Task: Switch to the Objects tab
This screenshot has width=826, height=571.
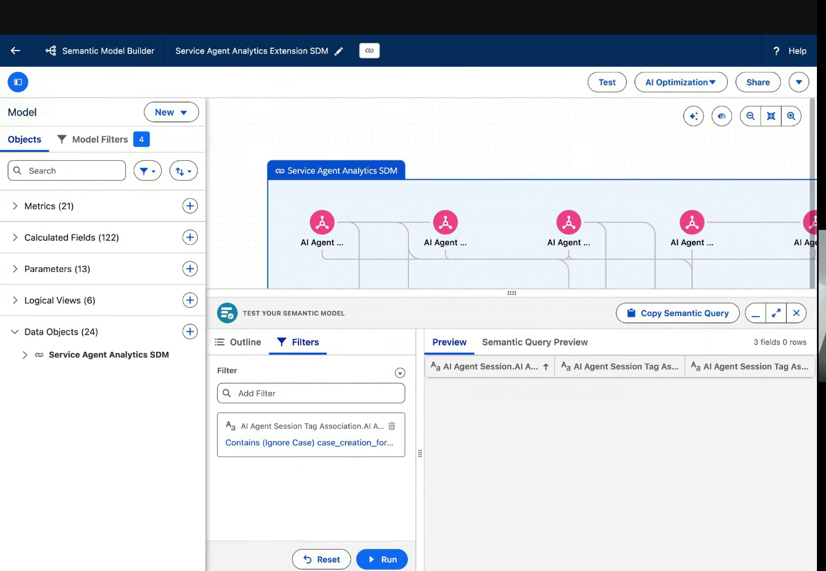Action: (24, 139)
